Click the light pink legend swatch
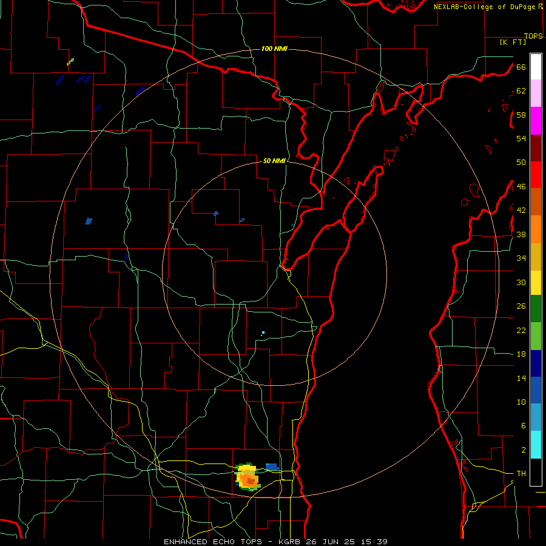This screenshot has width=546, height=546. coord(536,93)
